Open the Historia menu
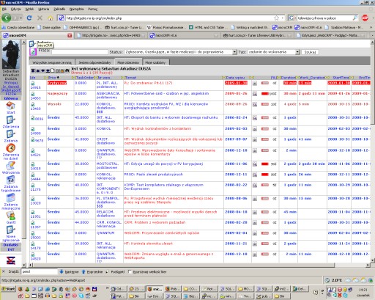Screen dimensions: 375x300 point(44,9)
